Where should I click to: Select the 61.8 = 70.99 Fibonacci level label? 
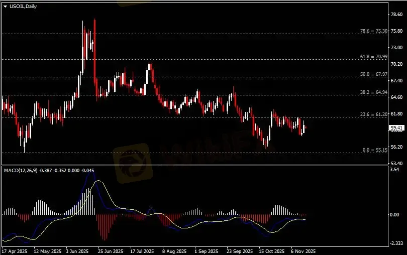(x=373, y=57)
